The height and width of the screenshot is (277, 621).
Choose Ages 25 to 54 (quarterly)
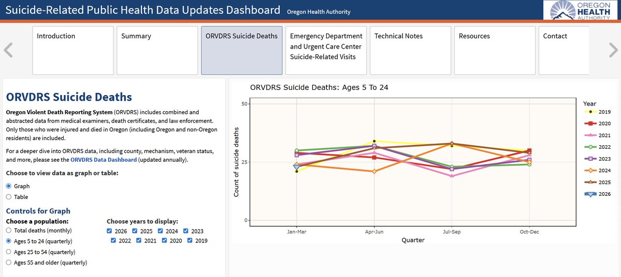(x=9, y=252)
